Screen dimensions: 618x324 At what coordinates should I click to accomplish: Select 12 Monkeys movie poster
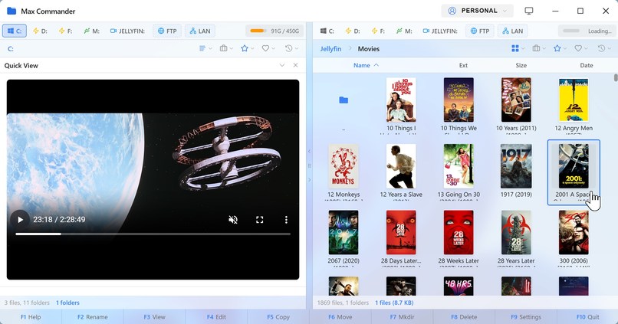pyautogui.click(x=344, y=166)
